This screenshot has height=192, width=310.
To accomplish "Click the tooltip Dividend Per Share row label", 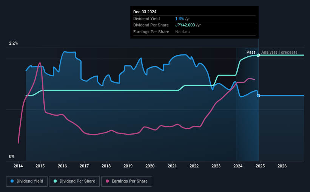I will click(151, 25).
